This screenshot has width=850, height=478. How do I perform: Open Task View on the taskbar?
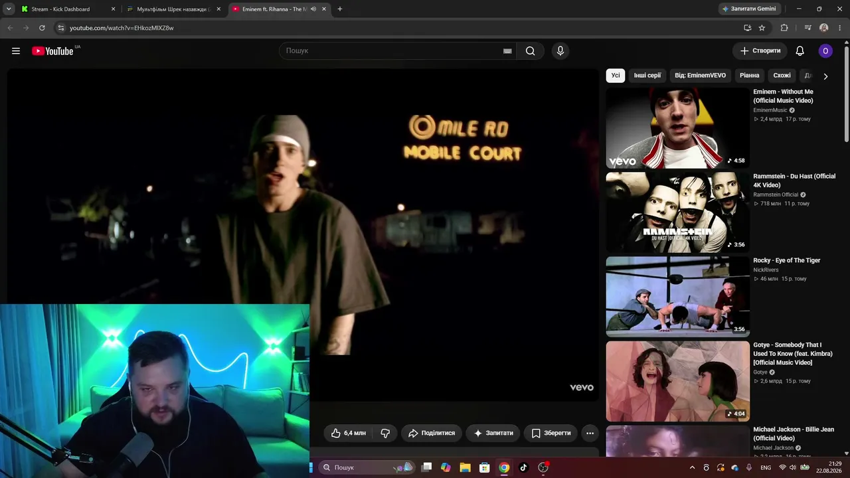tap(427, 467)
